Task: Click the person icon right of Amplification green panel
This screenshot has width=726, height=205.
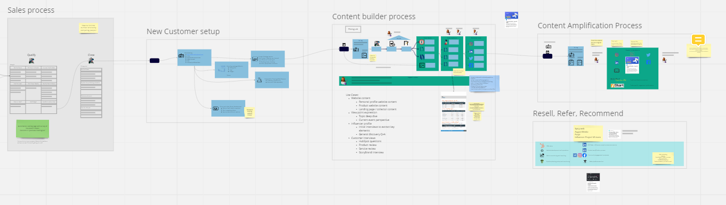Action: tap(665, 60)
